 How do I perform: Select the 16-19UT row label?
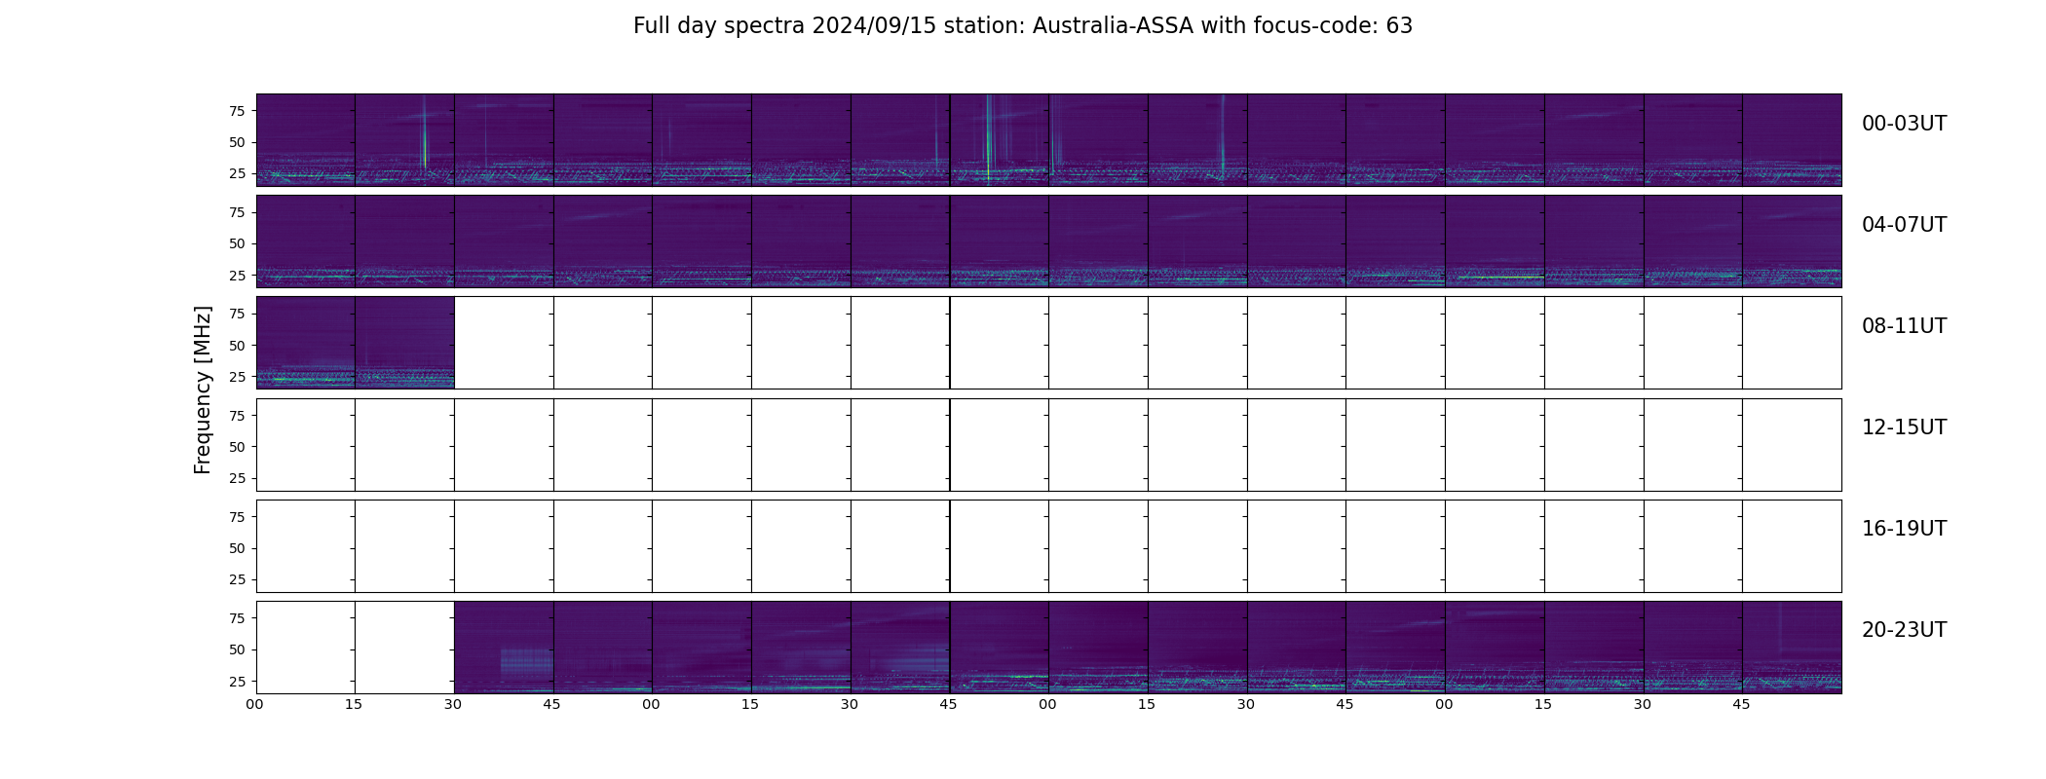(x=1904, y=529)
